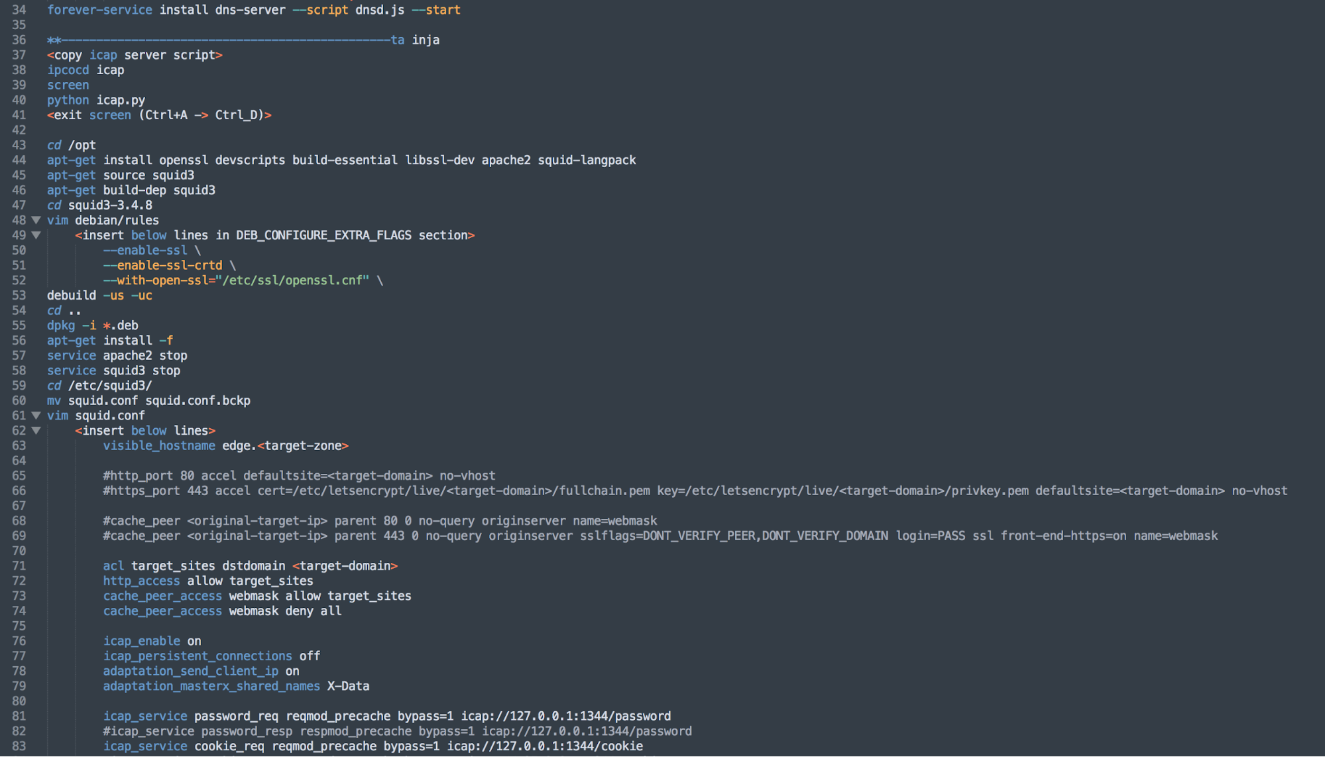Screen dimensions: 1325x757
Task: Click line number 71 in the gutter
Action: point(19,566)
